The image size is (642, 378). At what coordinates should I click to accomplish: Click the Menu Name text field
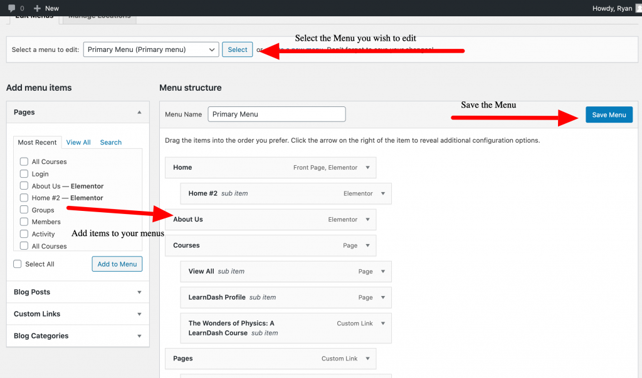276,115
